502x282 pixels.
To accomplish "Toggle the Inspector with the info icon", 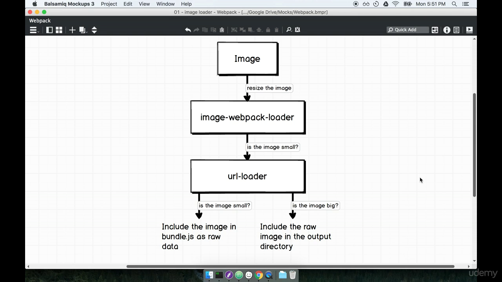I will pos(447,30).
